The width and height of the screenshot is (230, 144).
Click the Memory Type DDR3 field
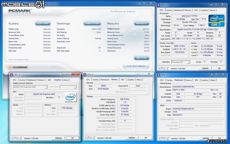pyautogui.click(x=103, y=86)
